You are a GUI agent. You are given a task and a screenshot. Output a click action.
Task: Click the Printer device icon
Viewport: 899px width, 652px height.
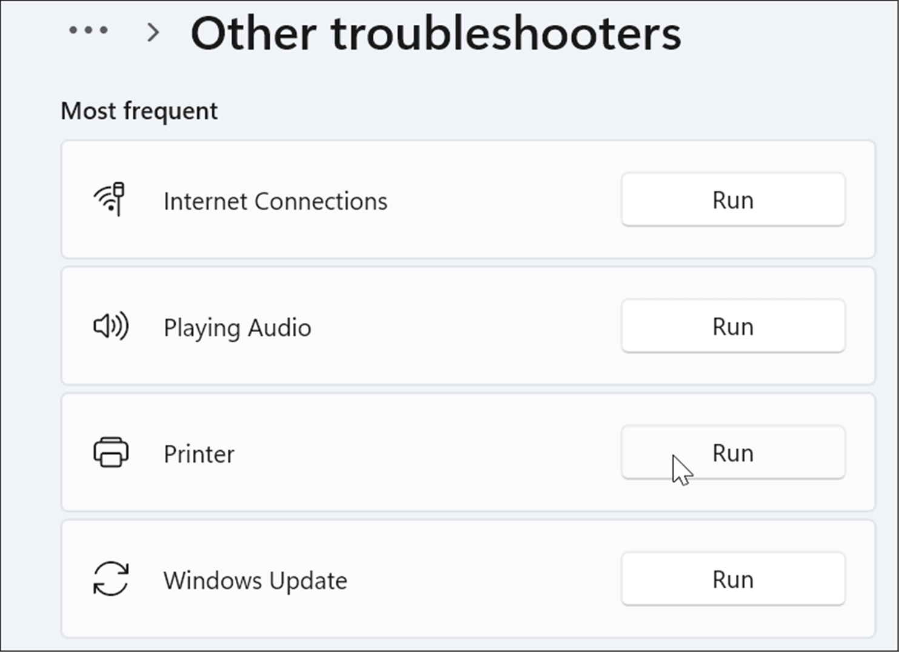tap(112, 453)
